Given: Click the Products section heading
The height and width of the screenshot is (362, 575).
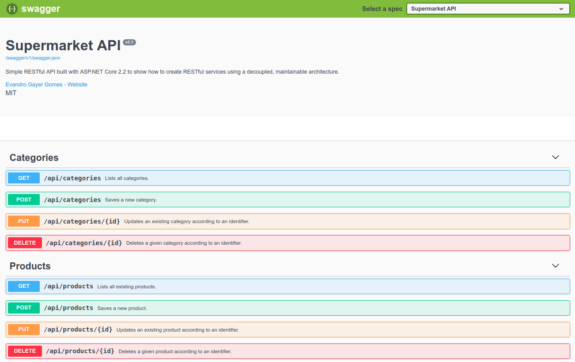Looking at the screenshot, I should pos(30,266).
